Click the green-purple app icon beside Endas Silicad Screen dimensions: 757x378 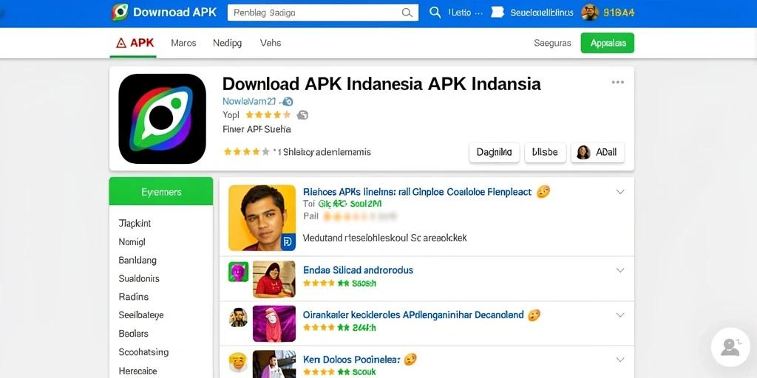click(238, 272)
